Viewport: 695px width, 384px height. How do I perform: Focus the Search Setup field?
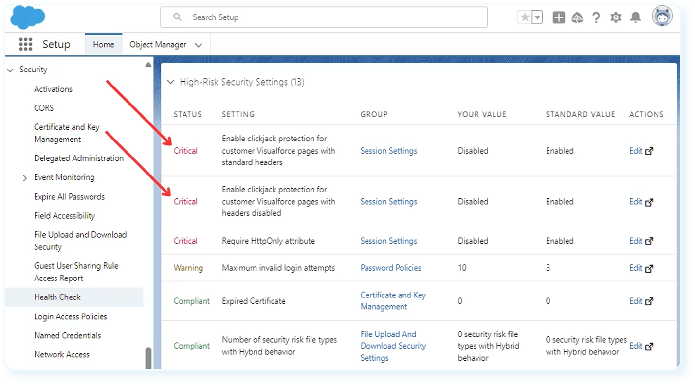point(324,17)
